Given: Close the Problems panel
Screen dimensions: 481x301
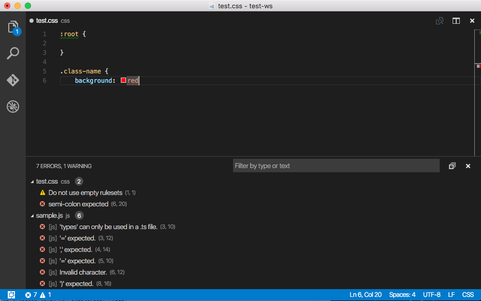Looking at the screenshot, I should click(468, 166).
